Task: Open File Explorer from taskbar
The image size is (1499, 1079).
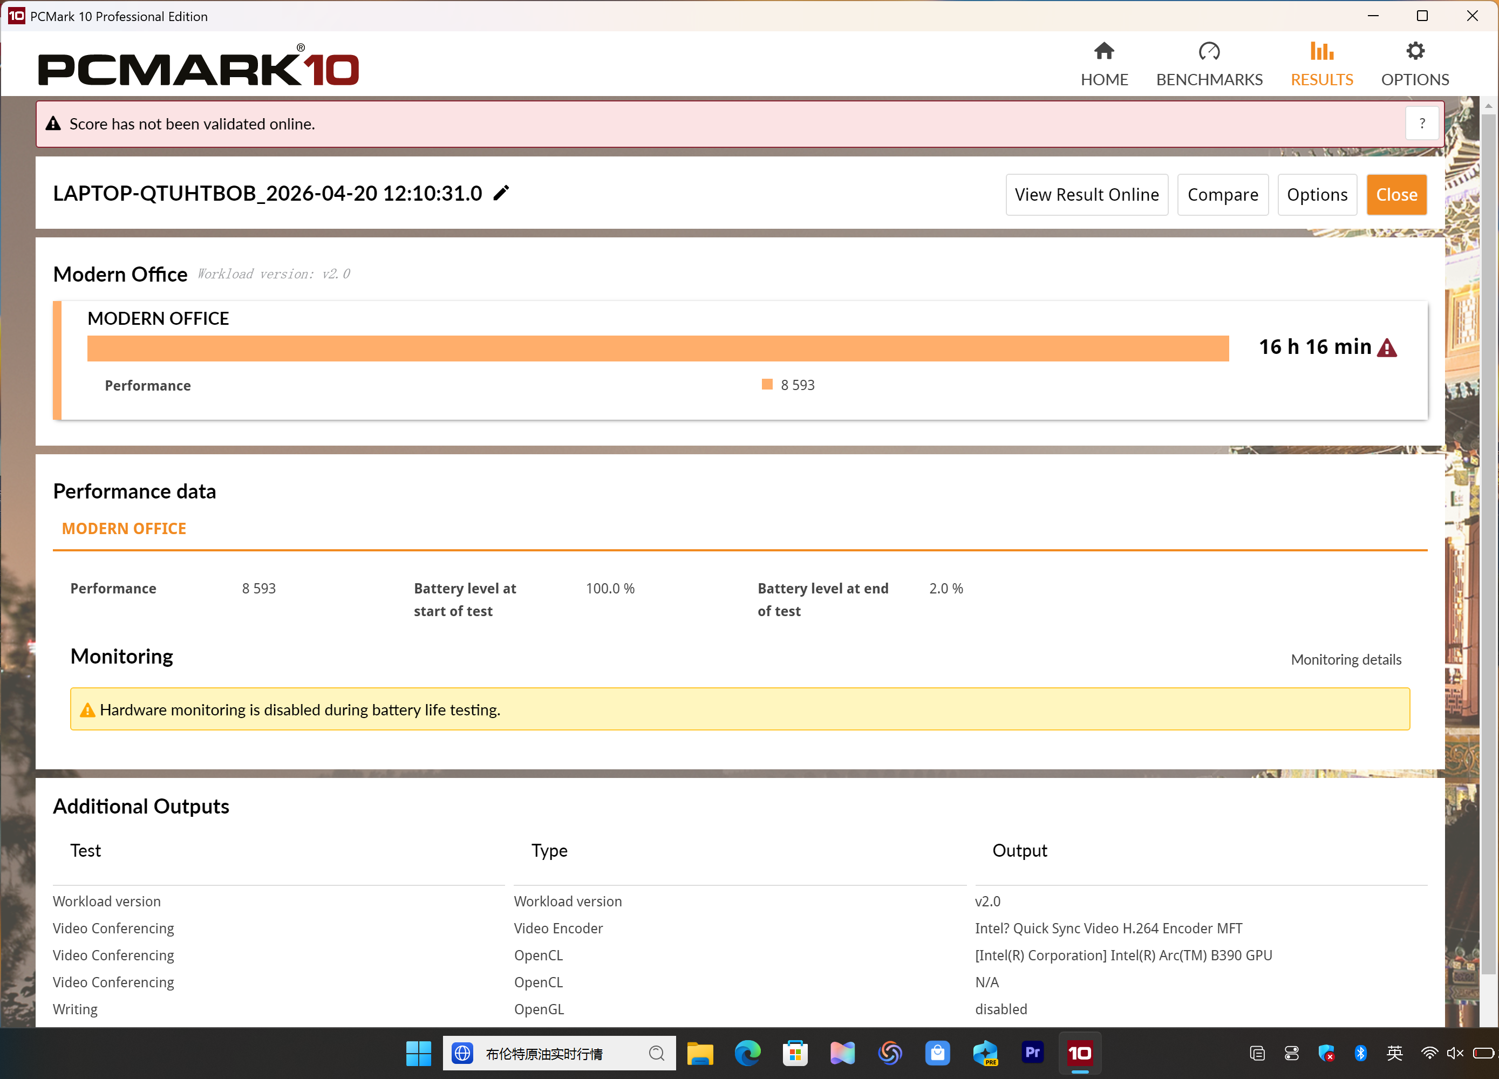Action: pyautogui.click(x=700, y=1053)
